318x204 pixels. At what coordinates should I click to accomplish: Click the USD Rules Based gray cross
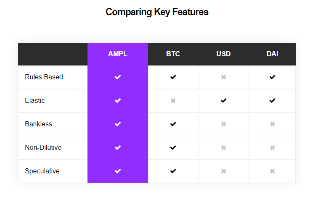(x=223, y=77)
